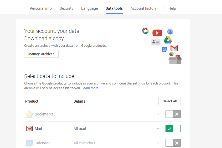Click the Mail row Gmail icon
The image size is (222, 148).
29,129
